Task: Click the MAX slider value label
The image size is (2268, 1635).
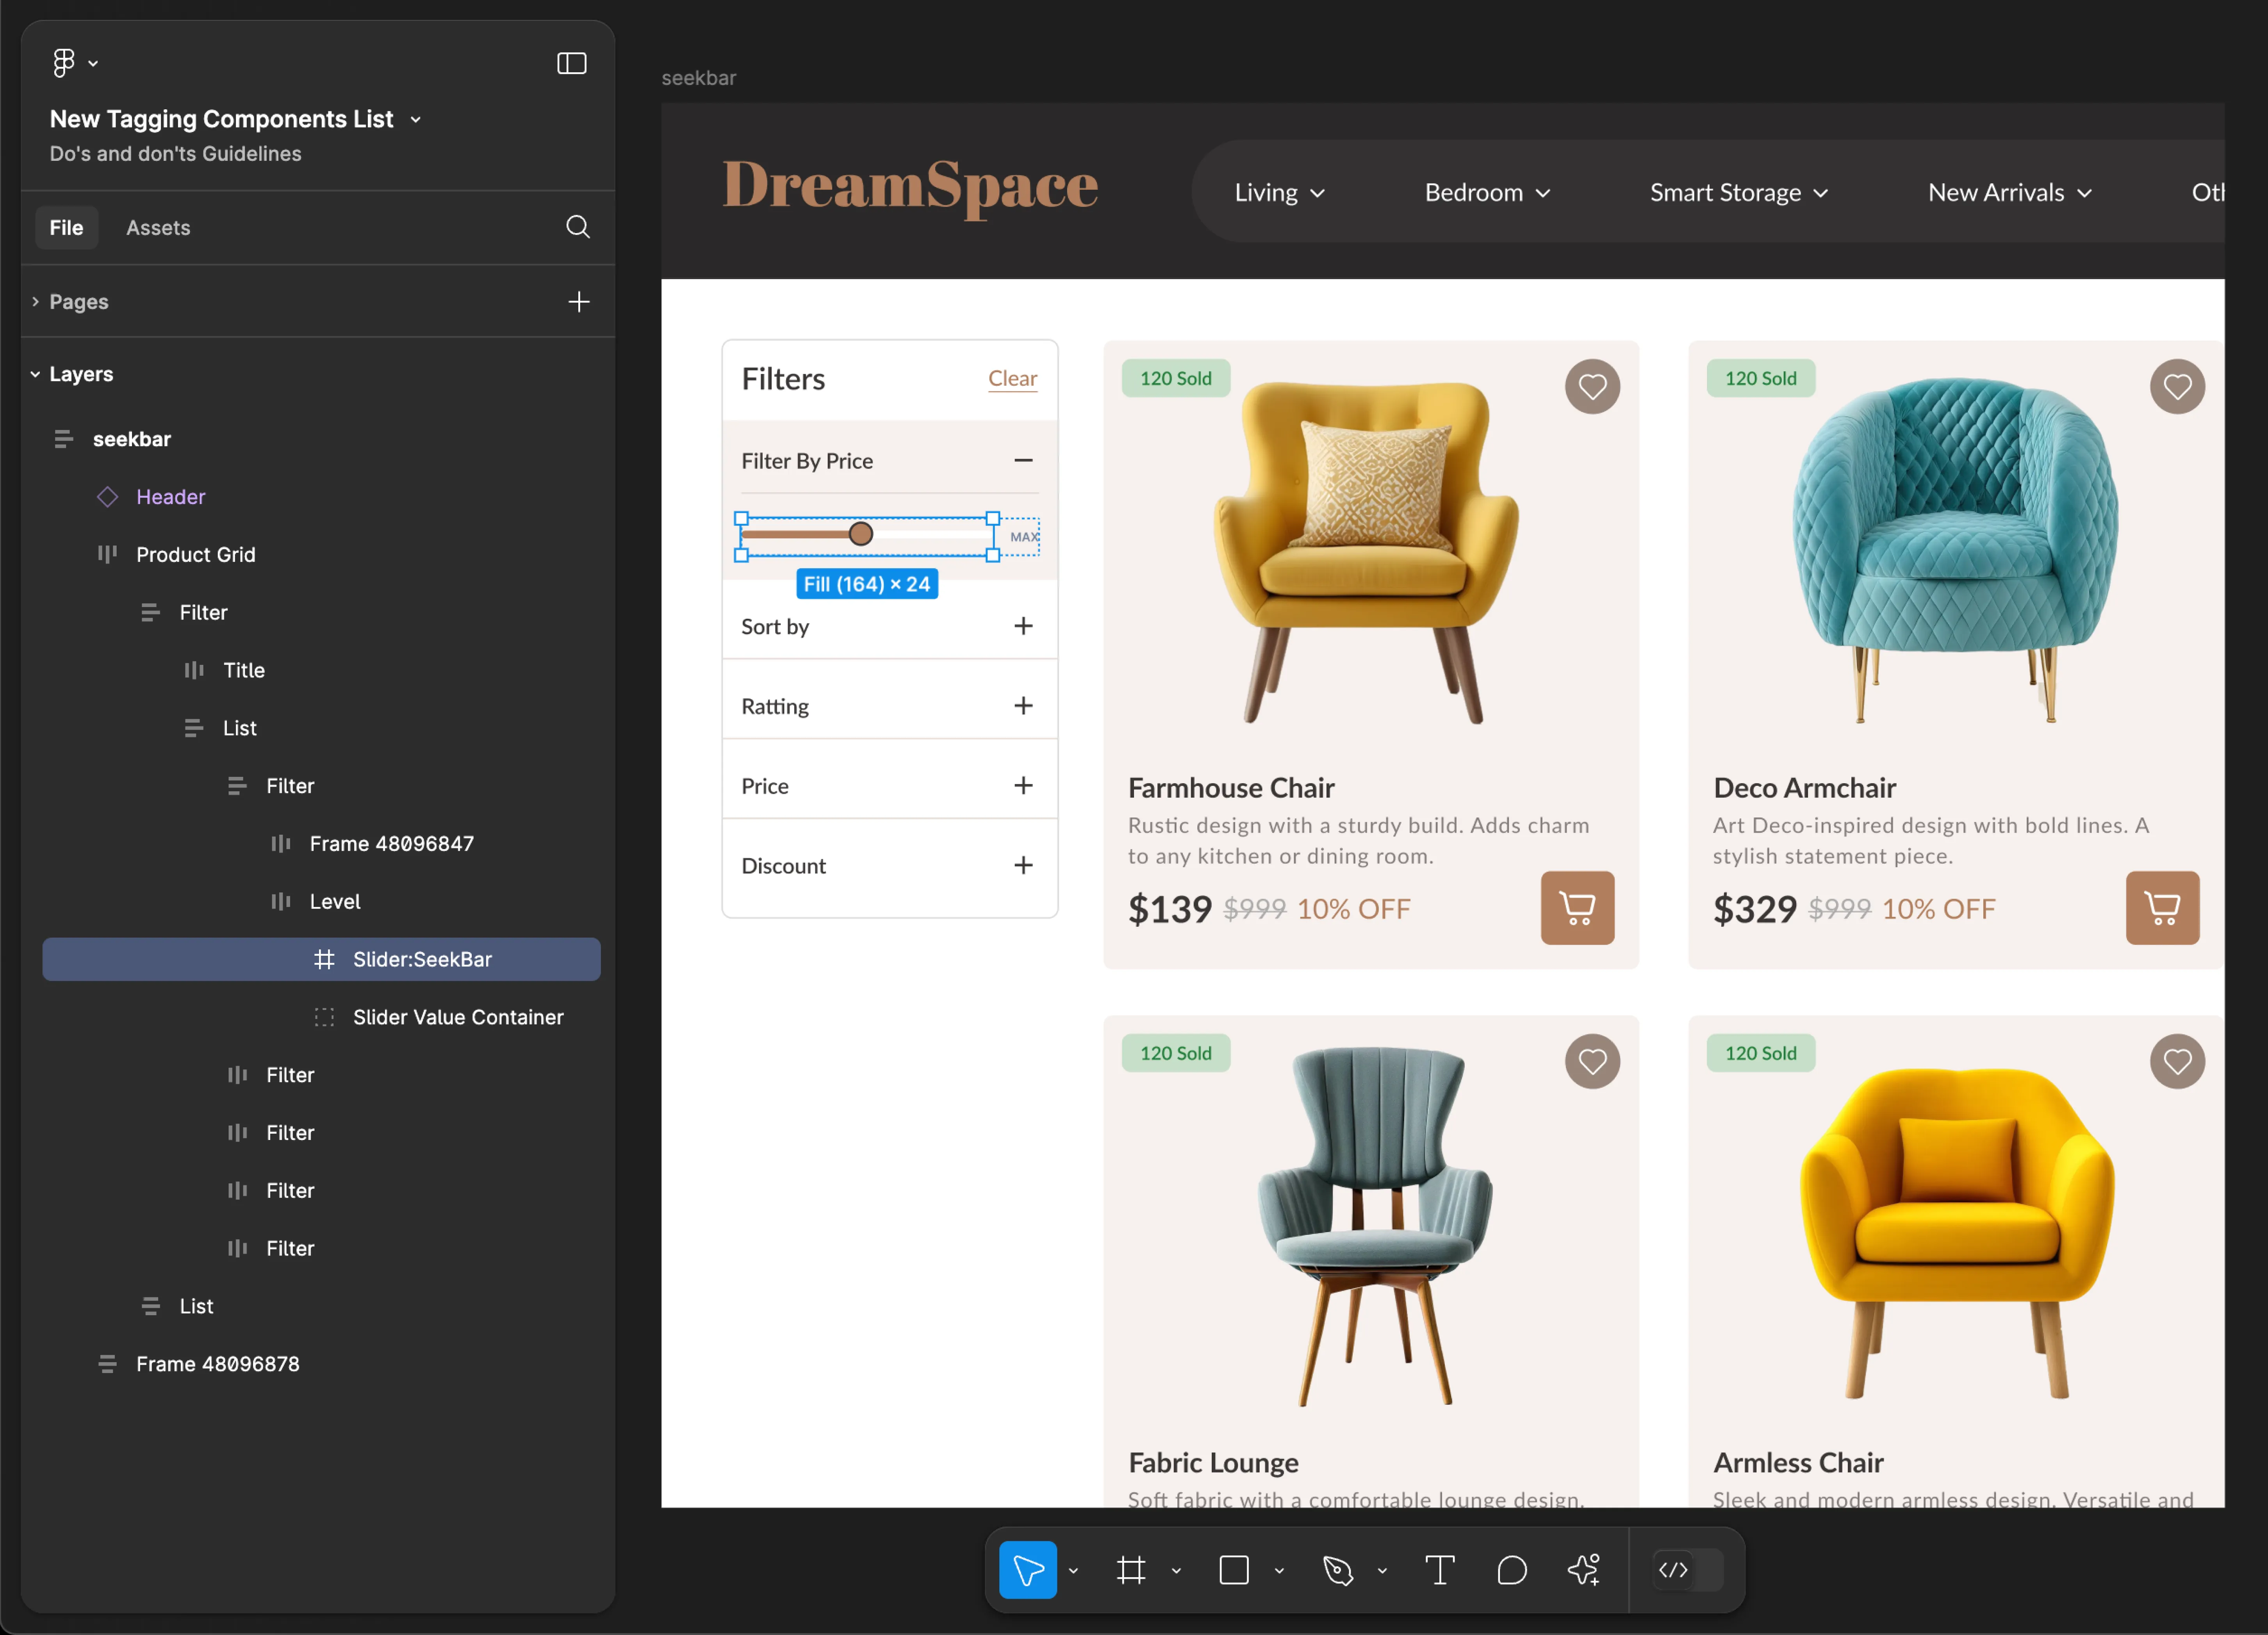Action: pos(1024,537)
